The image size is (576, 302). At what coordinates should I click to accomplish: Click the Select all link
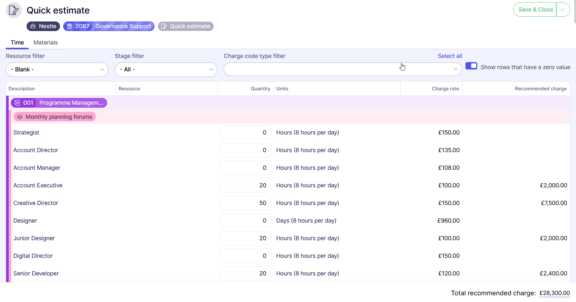[450, 56]
